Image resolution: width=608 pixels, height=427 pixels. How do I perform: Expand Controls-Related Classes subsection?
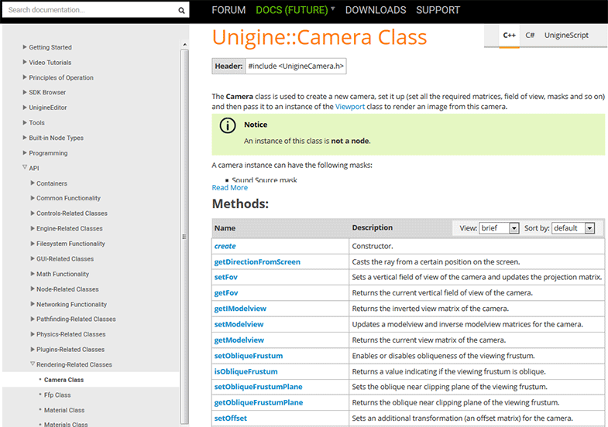(x=33, y=213)
